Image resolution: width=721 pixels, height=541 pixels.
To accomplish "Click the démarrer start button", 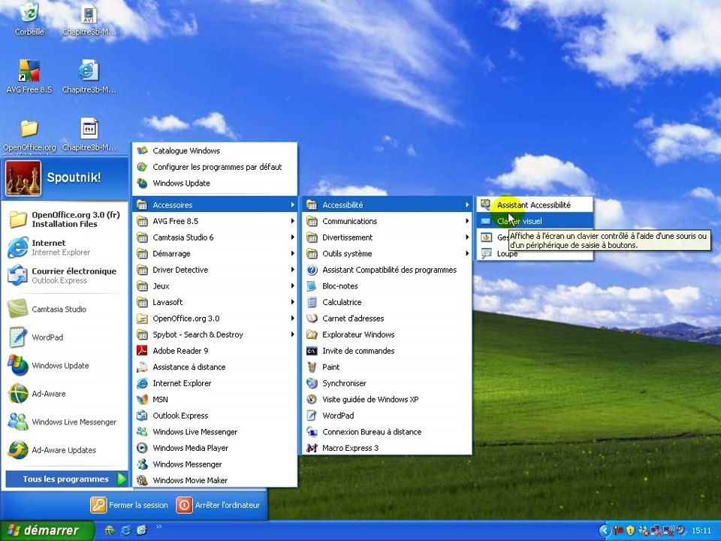I will click(47, 530).
